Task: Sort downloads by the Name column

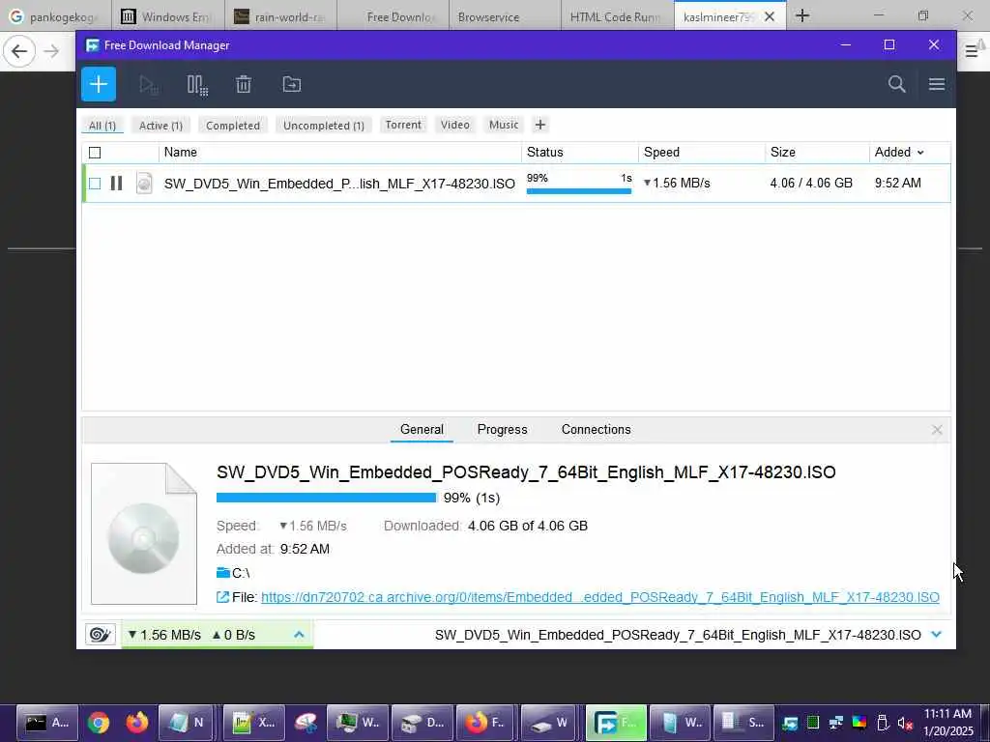Action: [181, 152]
